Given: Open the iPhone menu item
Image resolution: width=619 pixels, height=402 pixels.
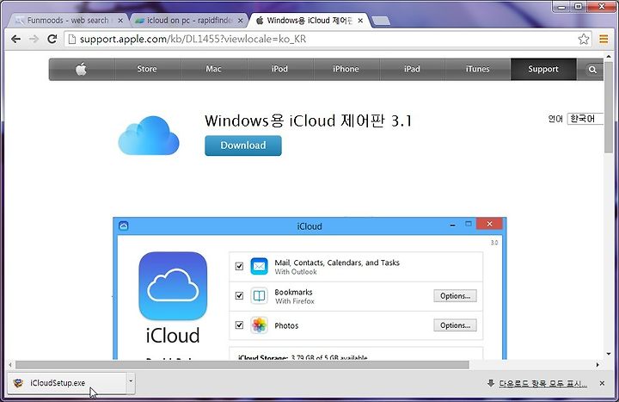Looking at the screenshot, I should click(x=346, y=69).
